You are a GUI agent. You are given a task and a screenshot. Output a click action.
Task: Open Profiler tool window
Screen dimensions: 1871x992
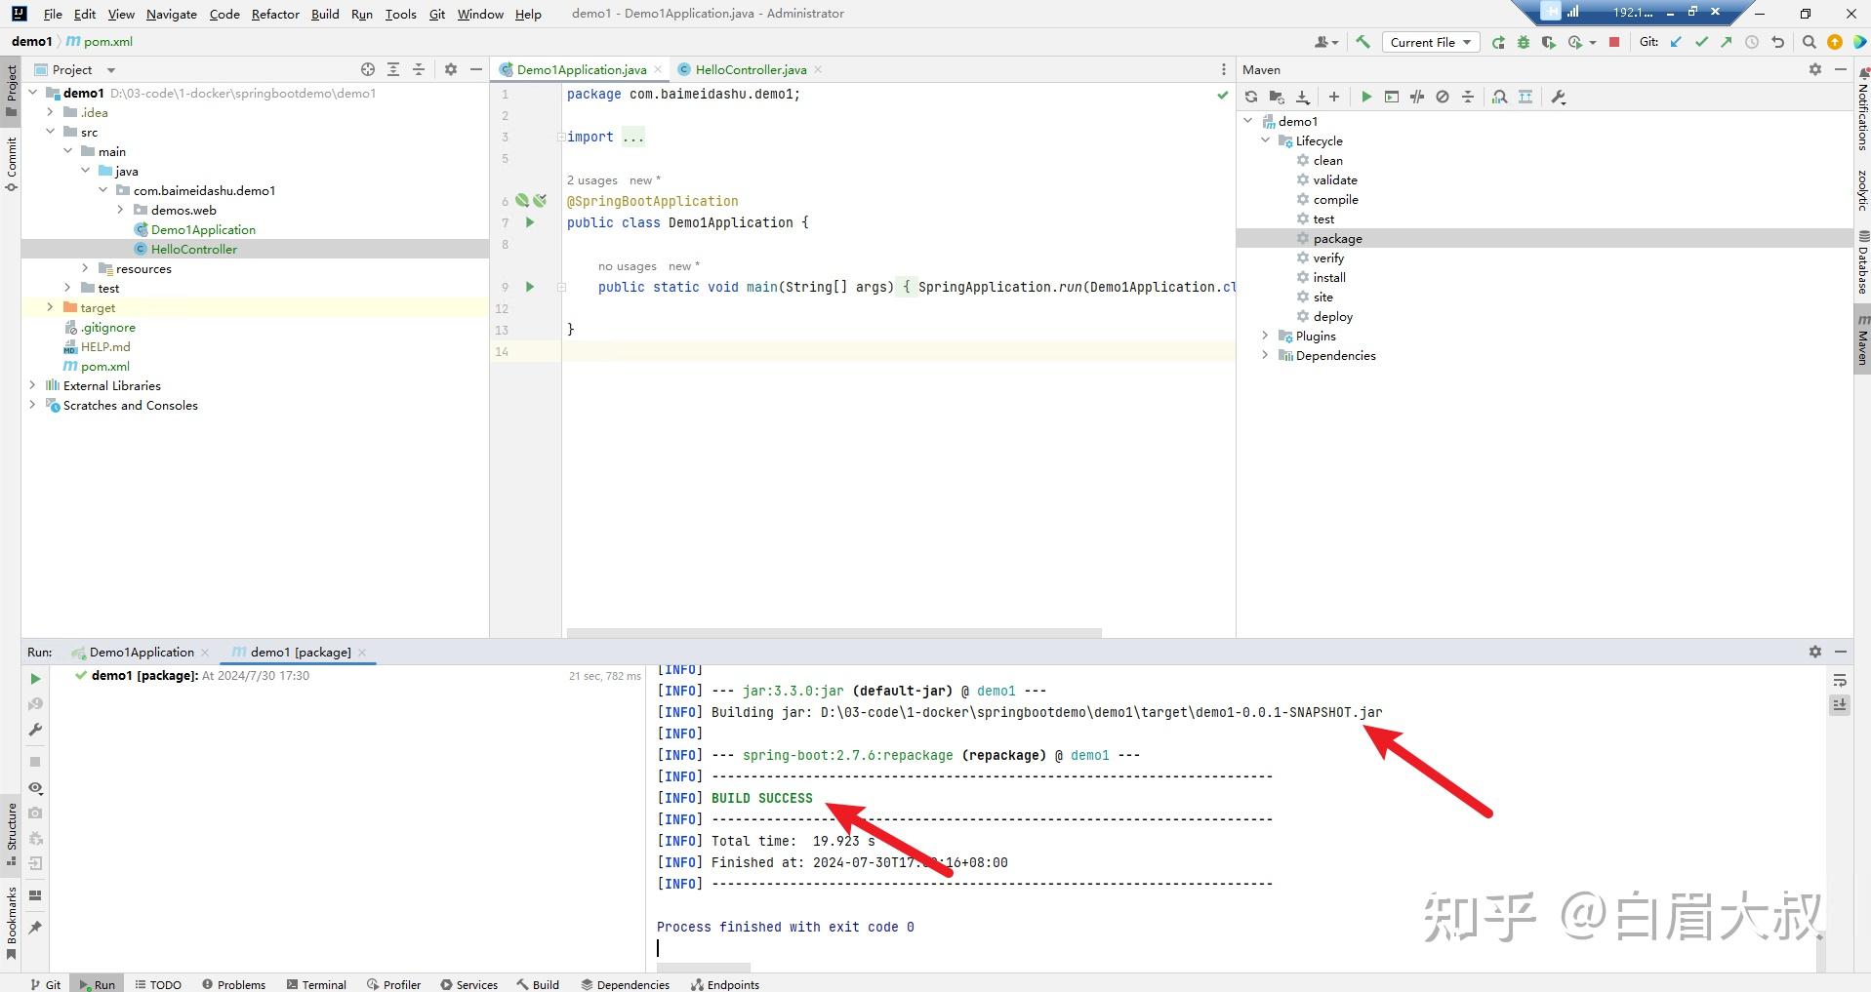(x=393, y=984)
